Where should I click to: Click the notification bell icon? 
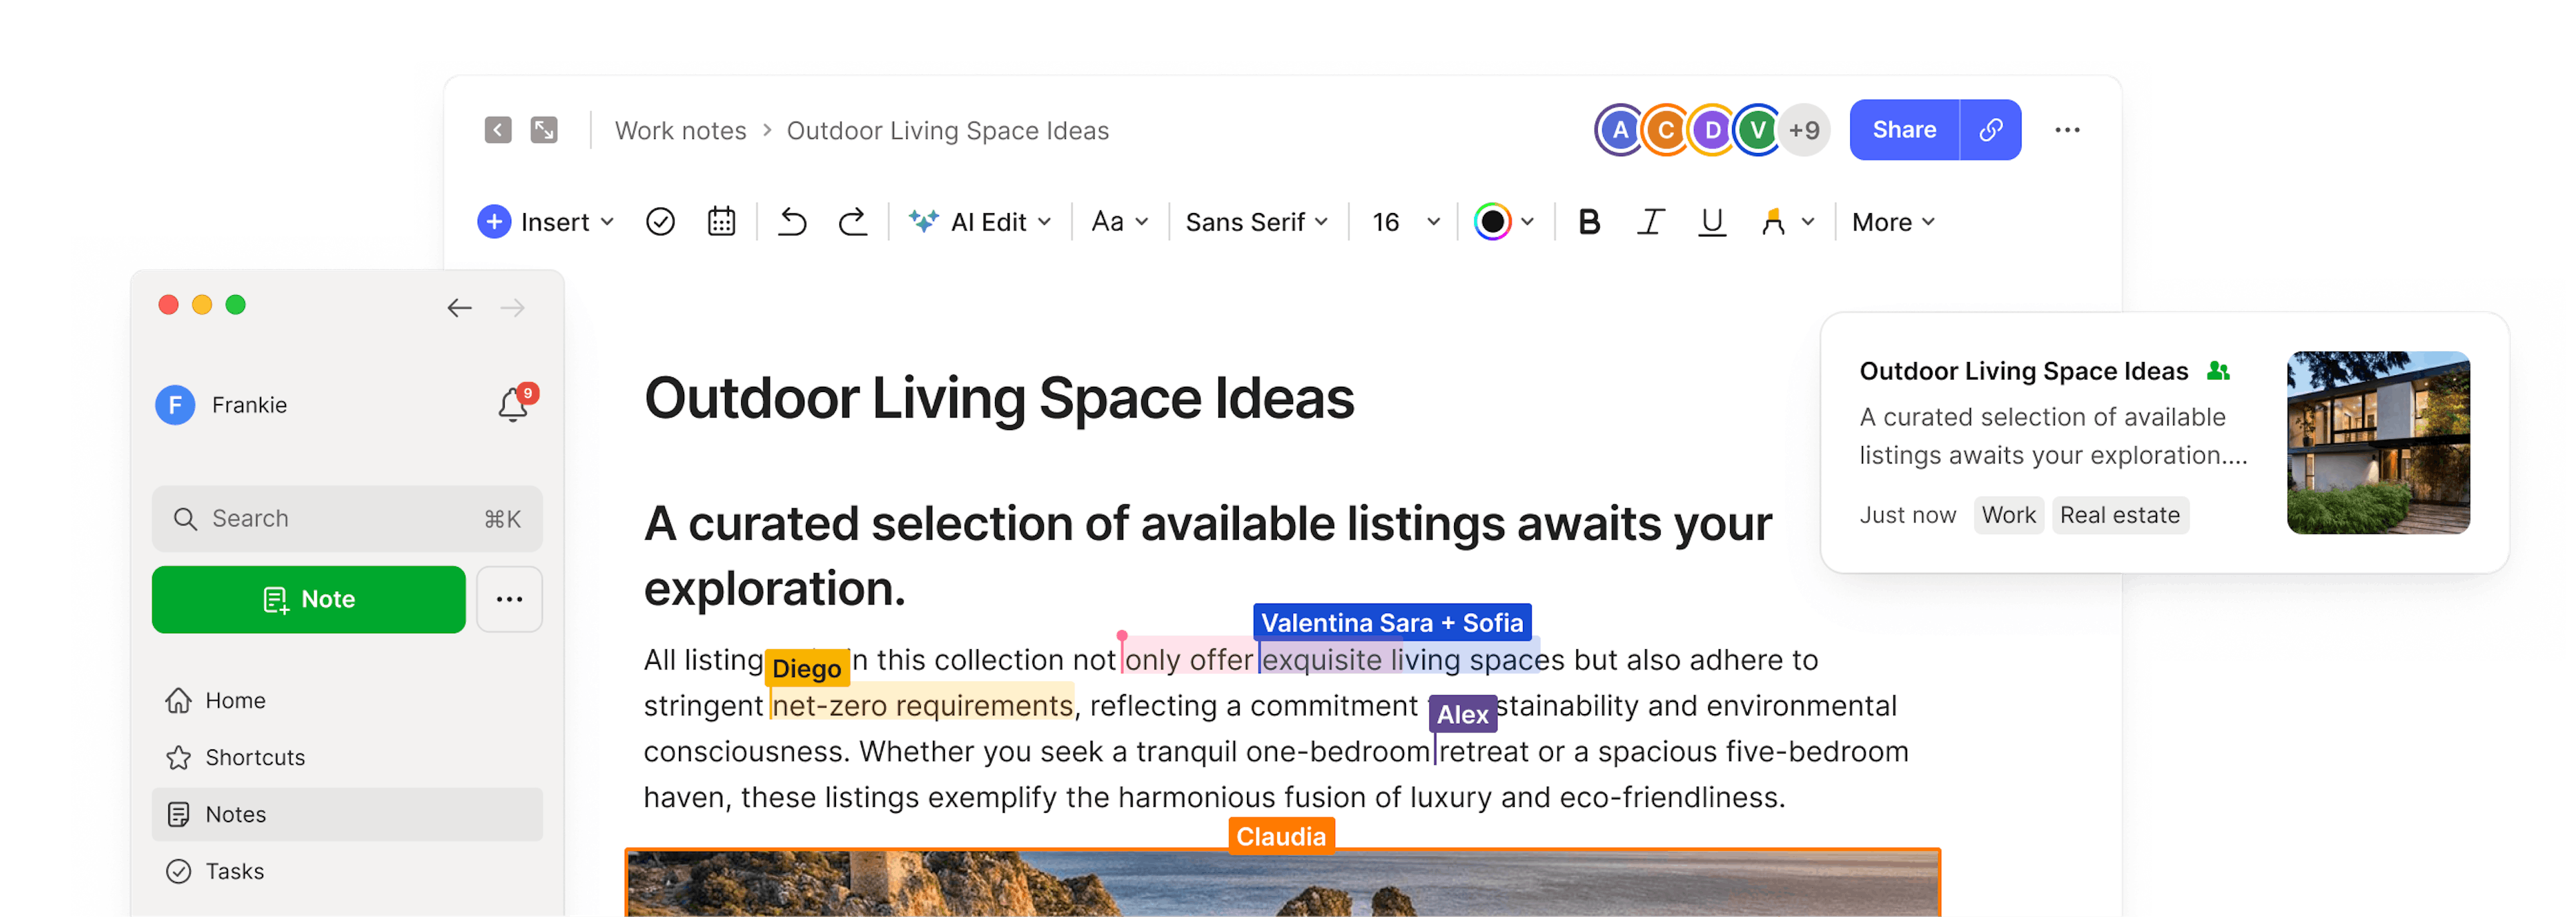click(513, 404)
